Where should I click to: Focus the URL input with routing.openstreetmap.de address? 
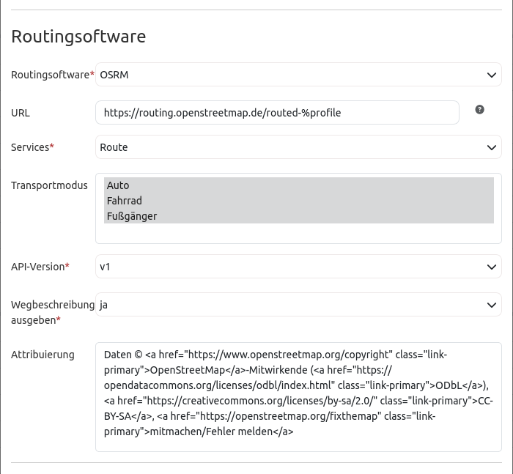[277, 113]
